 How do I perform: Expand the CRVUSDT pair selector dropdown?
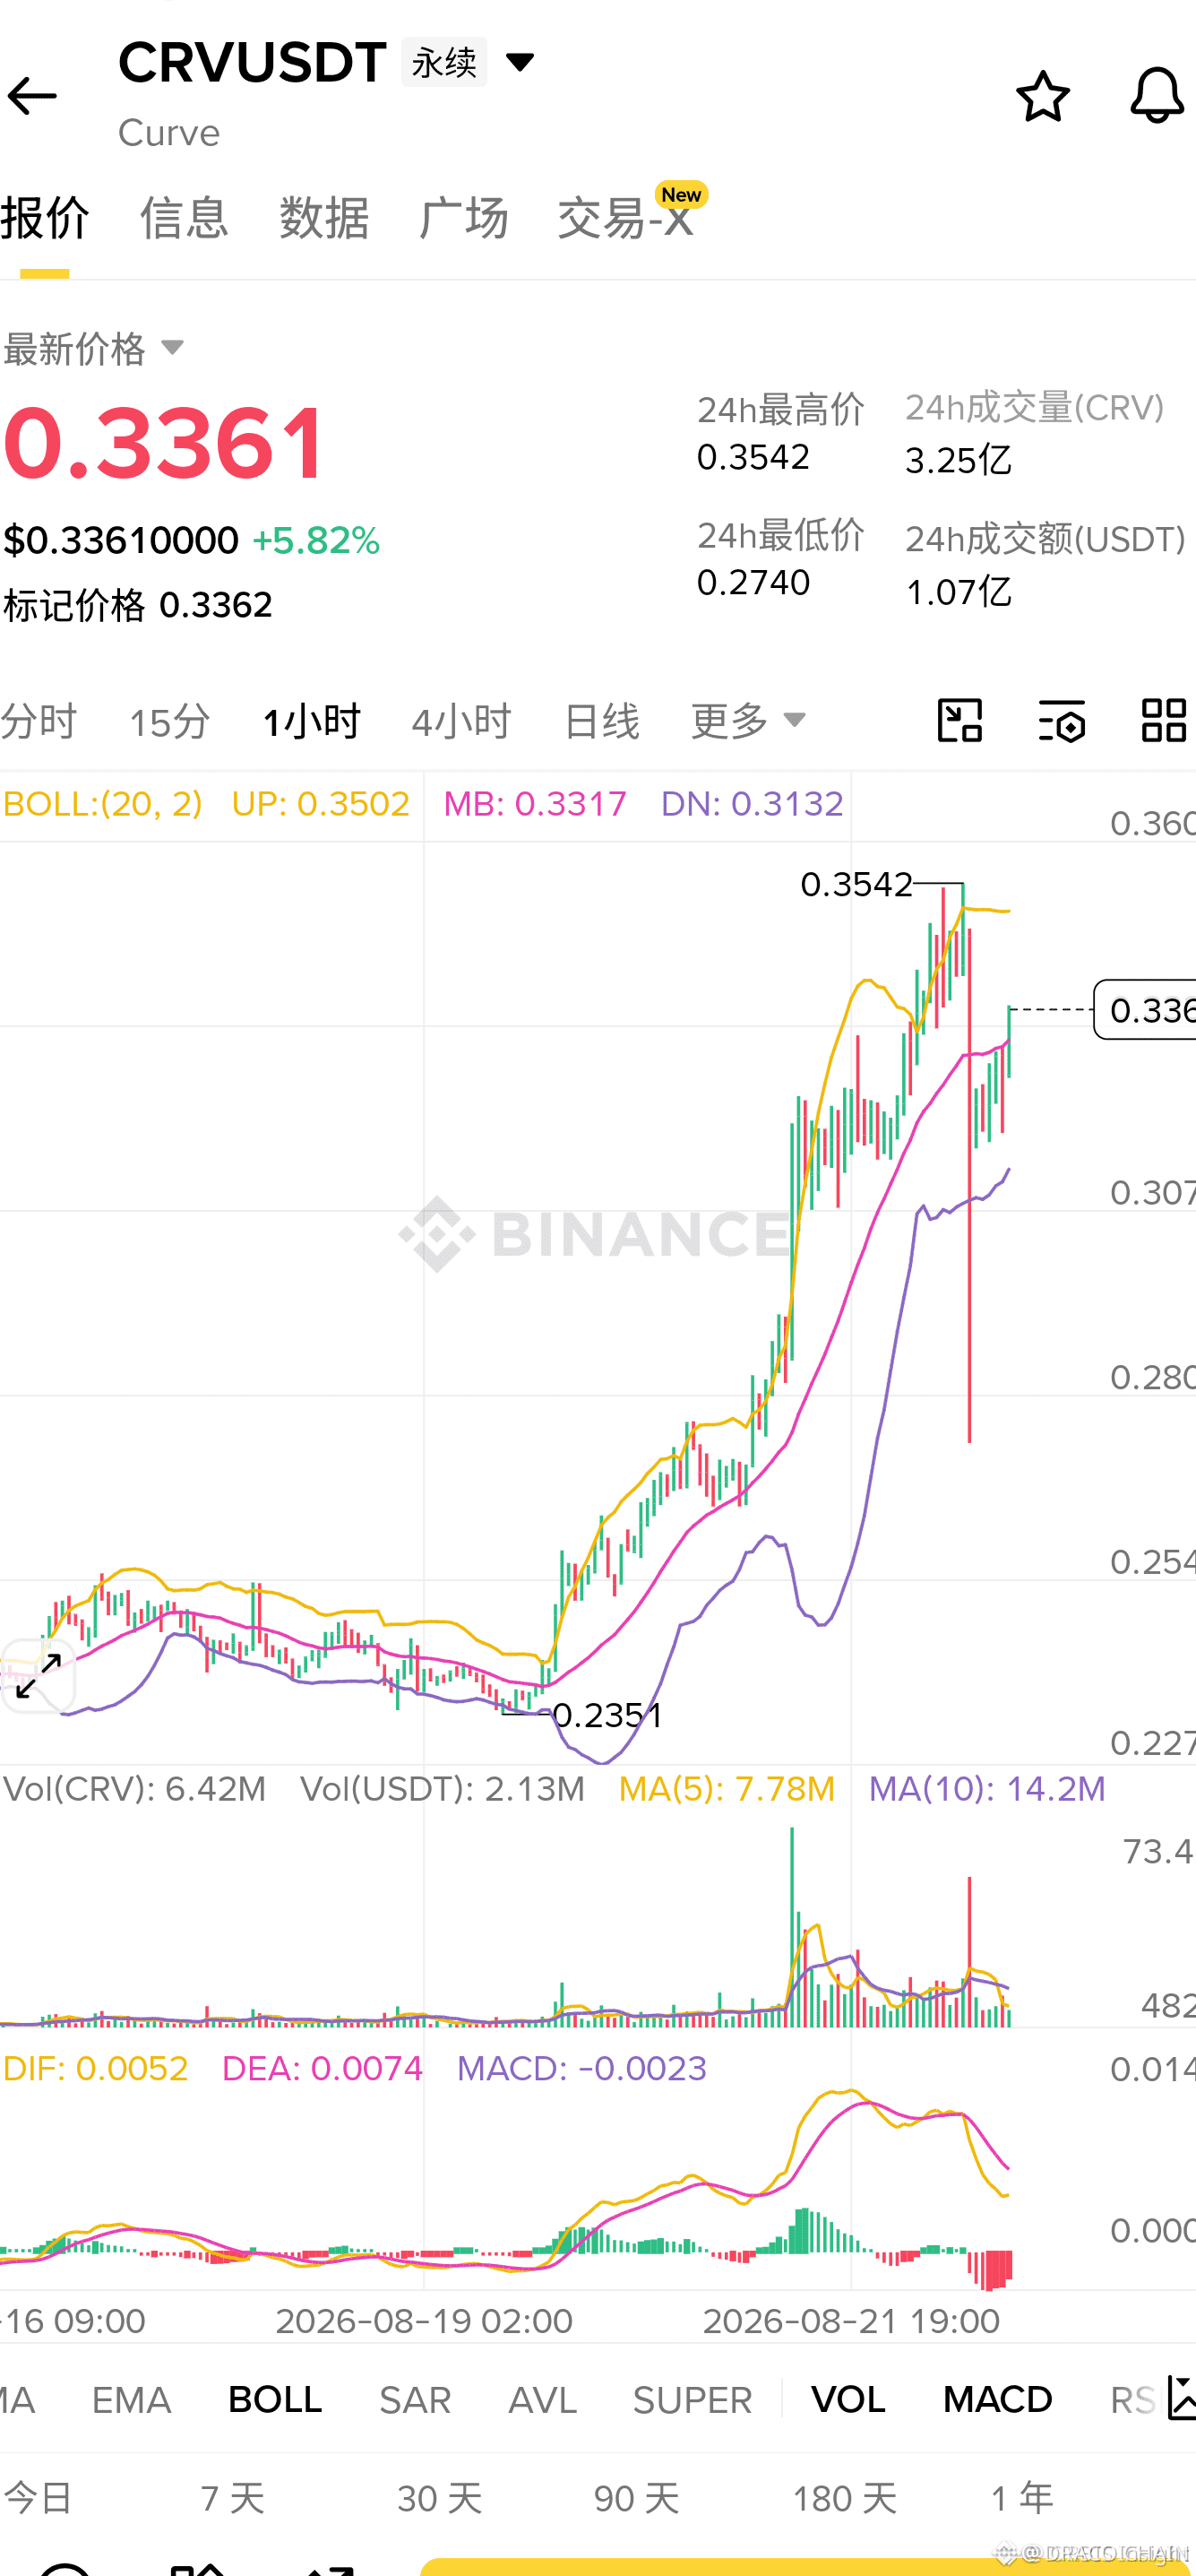pyautogui.click(x=520, y=62)
